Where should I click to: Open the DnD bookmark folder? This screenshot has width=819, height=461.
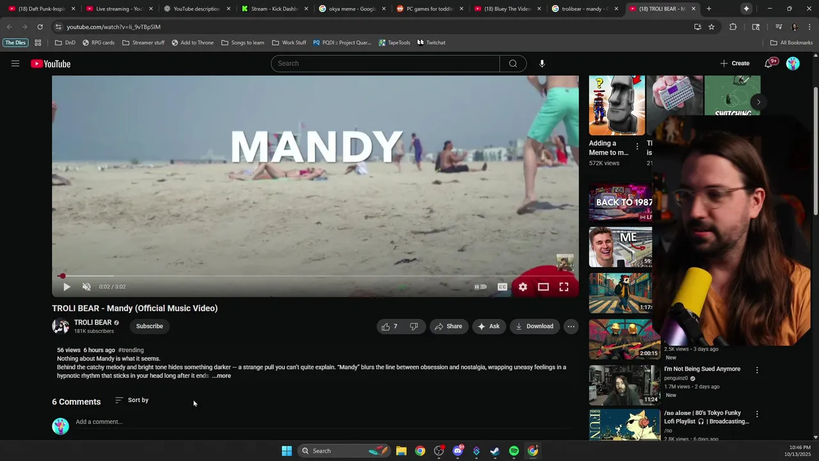point(65,43)
